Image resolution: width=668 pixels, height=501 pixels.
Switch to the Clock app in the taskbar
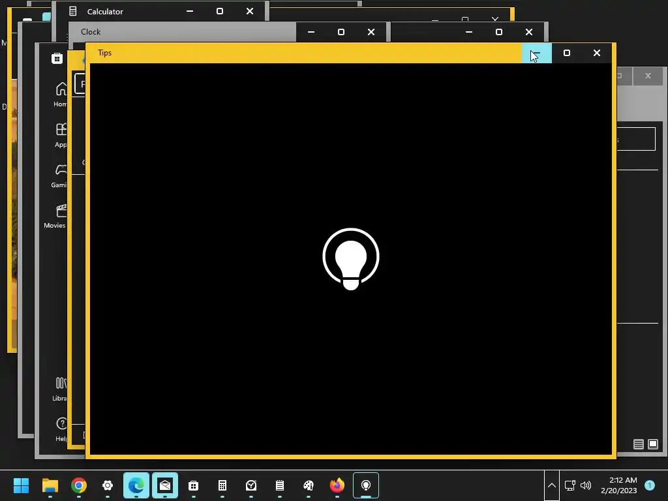[251, 485]
